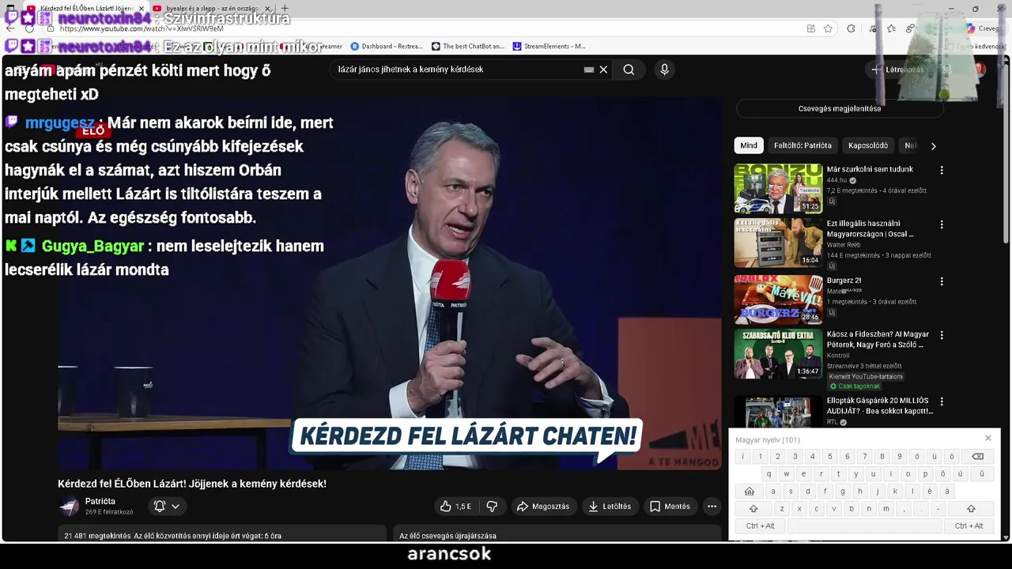Open the virtual keyboard icon in the search box
Image resolution: width=1012 pixels, height=569 pixels.
(589, 70)
